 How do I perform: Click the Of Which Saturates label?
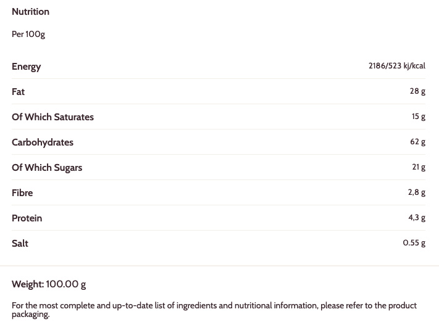[x=52, y=117]
